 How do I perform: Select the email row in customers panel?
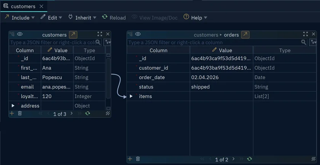click(x=57, y=87)
